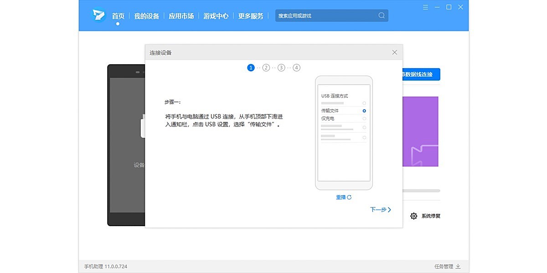Open the hamburger menu in the title bar

(x=425, y=7)
